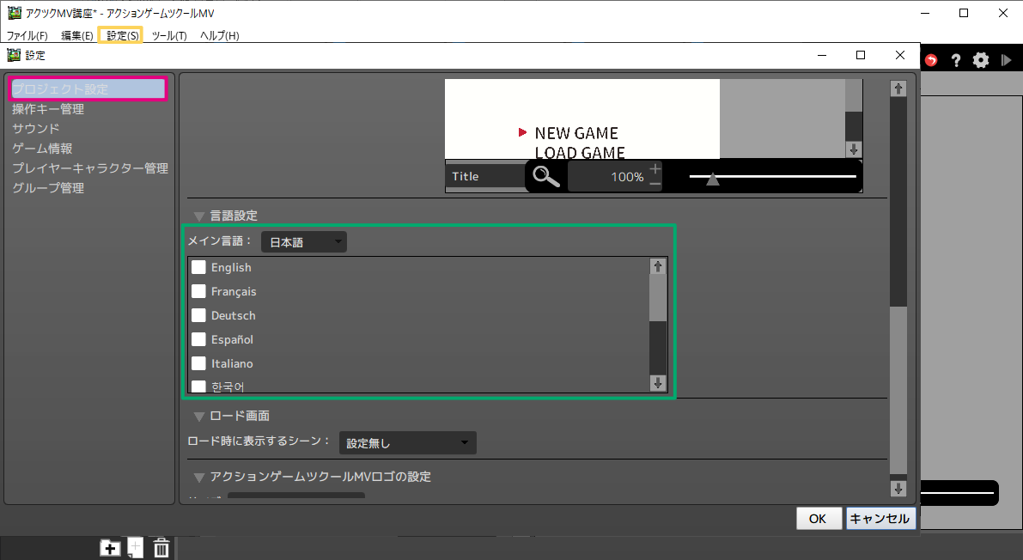Image resolution: width=1023 pixels, height=560 pixels.
Task: Open the ファイル(F) menu
Action: point(27,35)
